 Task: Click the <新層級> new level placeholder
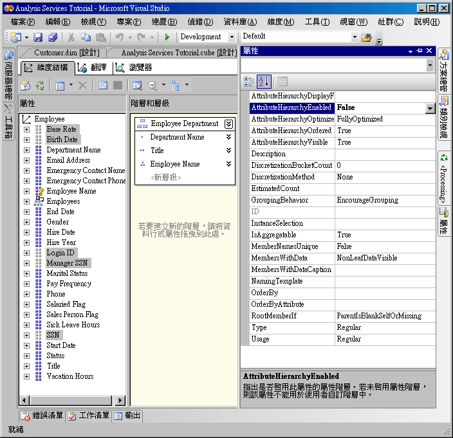(165, 178)
